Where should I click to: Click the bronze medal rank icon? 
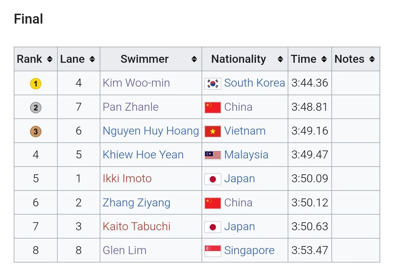36,131
